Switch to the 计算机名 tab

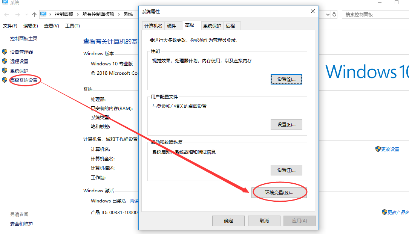point(153,26)
